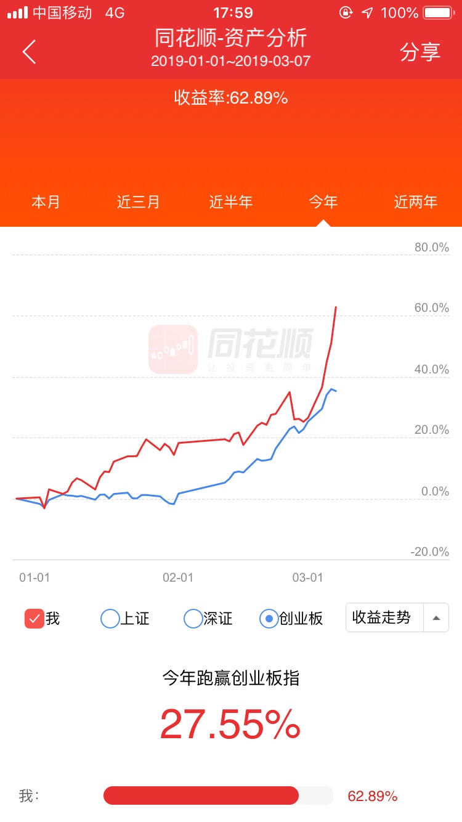Tap the red 我 return progress bar

(201, 796)
